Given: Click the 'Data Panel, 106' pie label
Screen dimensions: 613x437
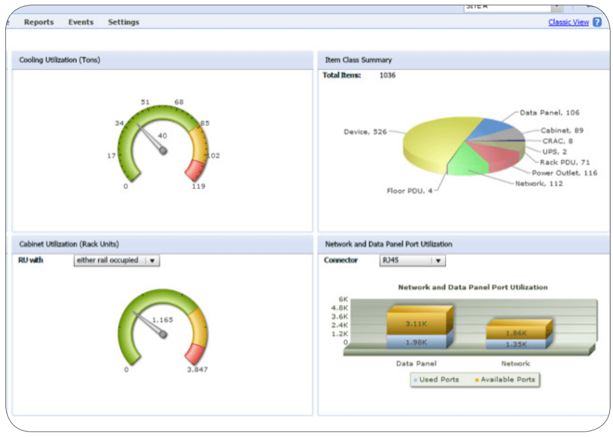Looking at the screenshot, I should tap(549, 113).
